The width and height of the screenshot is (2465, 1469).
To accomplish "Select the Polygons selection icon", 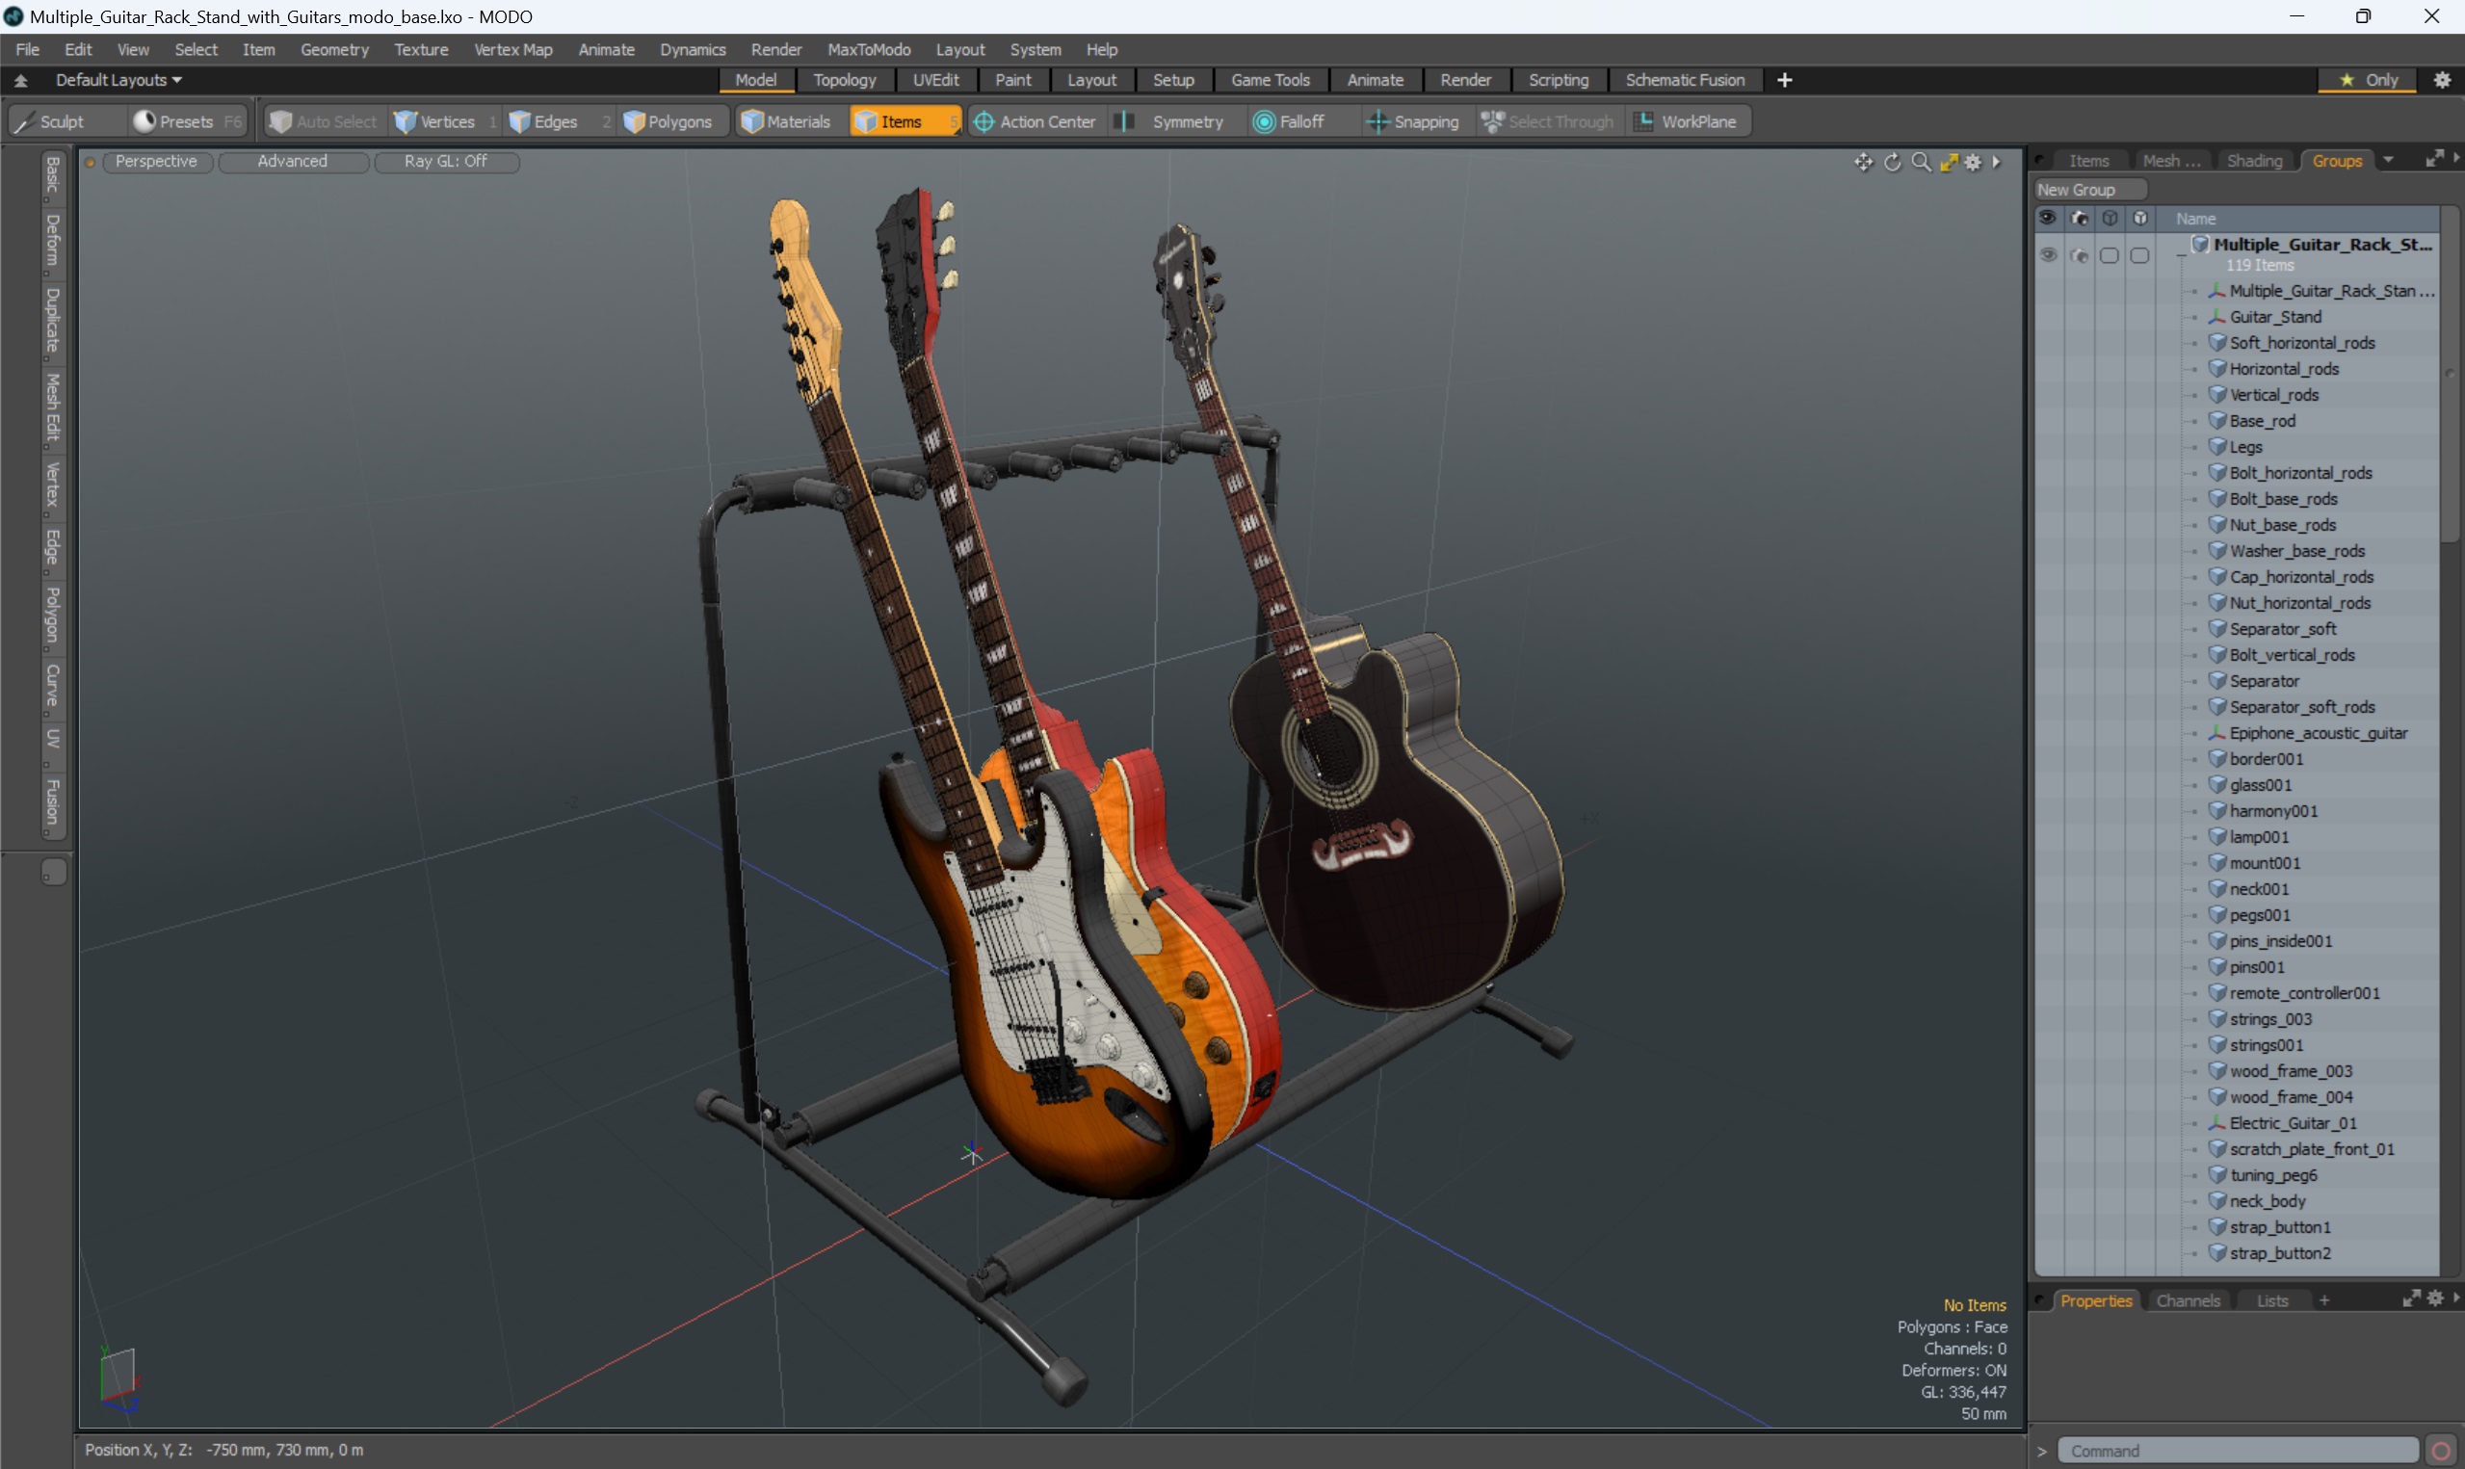I will coord(671,120).
